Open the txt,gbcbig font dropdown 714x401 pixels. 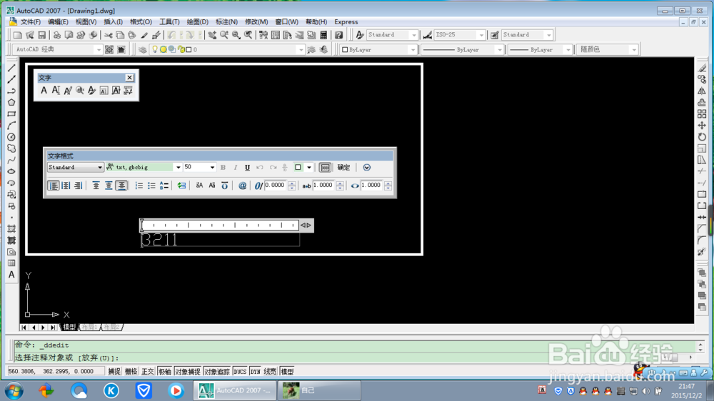(178, 168)
